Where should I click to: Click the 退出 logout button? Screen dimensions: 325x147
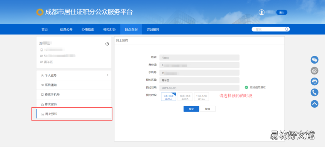coord(282,12)
